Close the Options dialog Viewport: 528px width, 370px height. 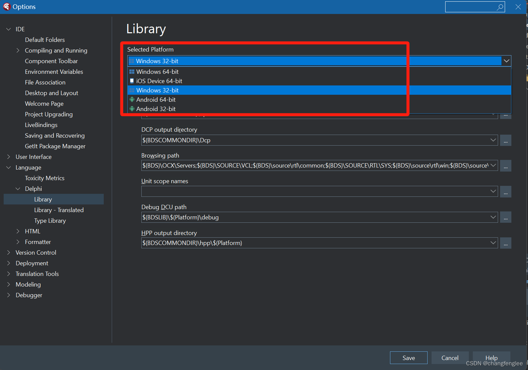click(518, 7)
